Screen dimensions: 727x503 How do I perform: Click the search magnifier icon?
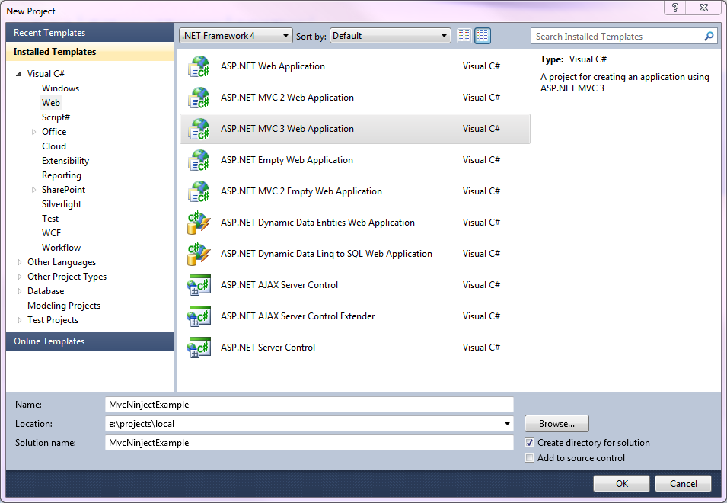(x=709, y=36)
